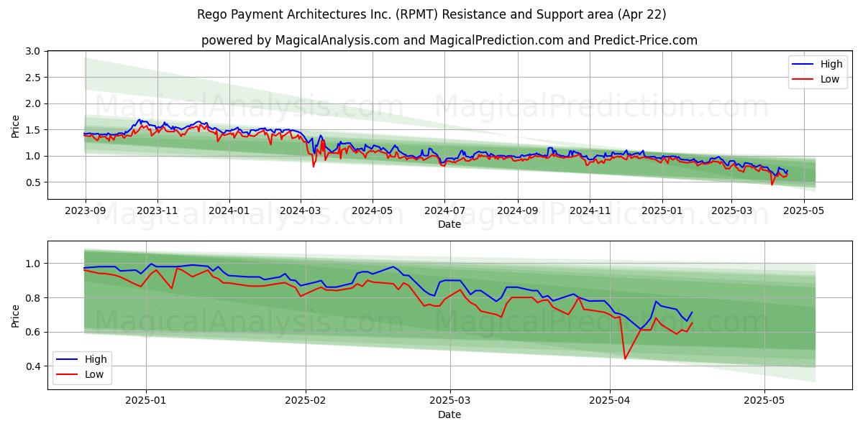Select '2024-01' tick on top chart axis
Image resolution: width=863 pixels, height=431 pixels.
[229, 212]
